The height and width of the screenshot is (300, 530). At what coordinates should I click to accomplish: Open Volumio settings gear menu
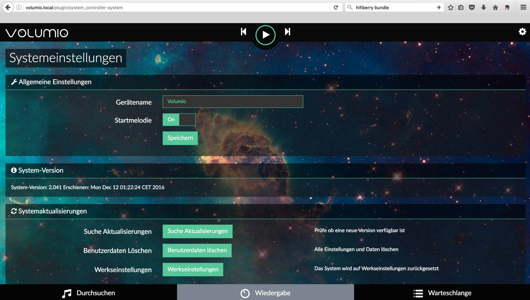click(x=522, y=32)
